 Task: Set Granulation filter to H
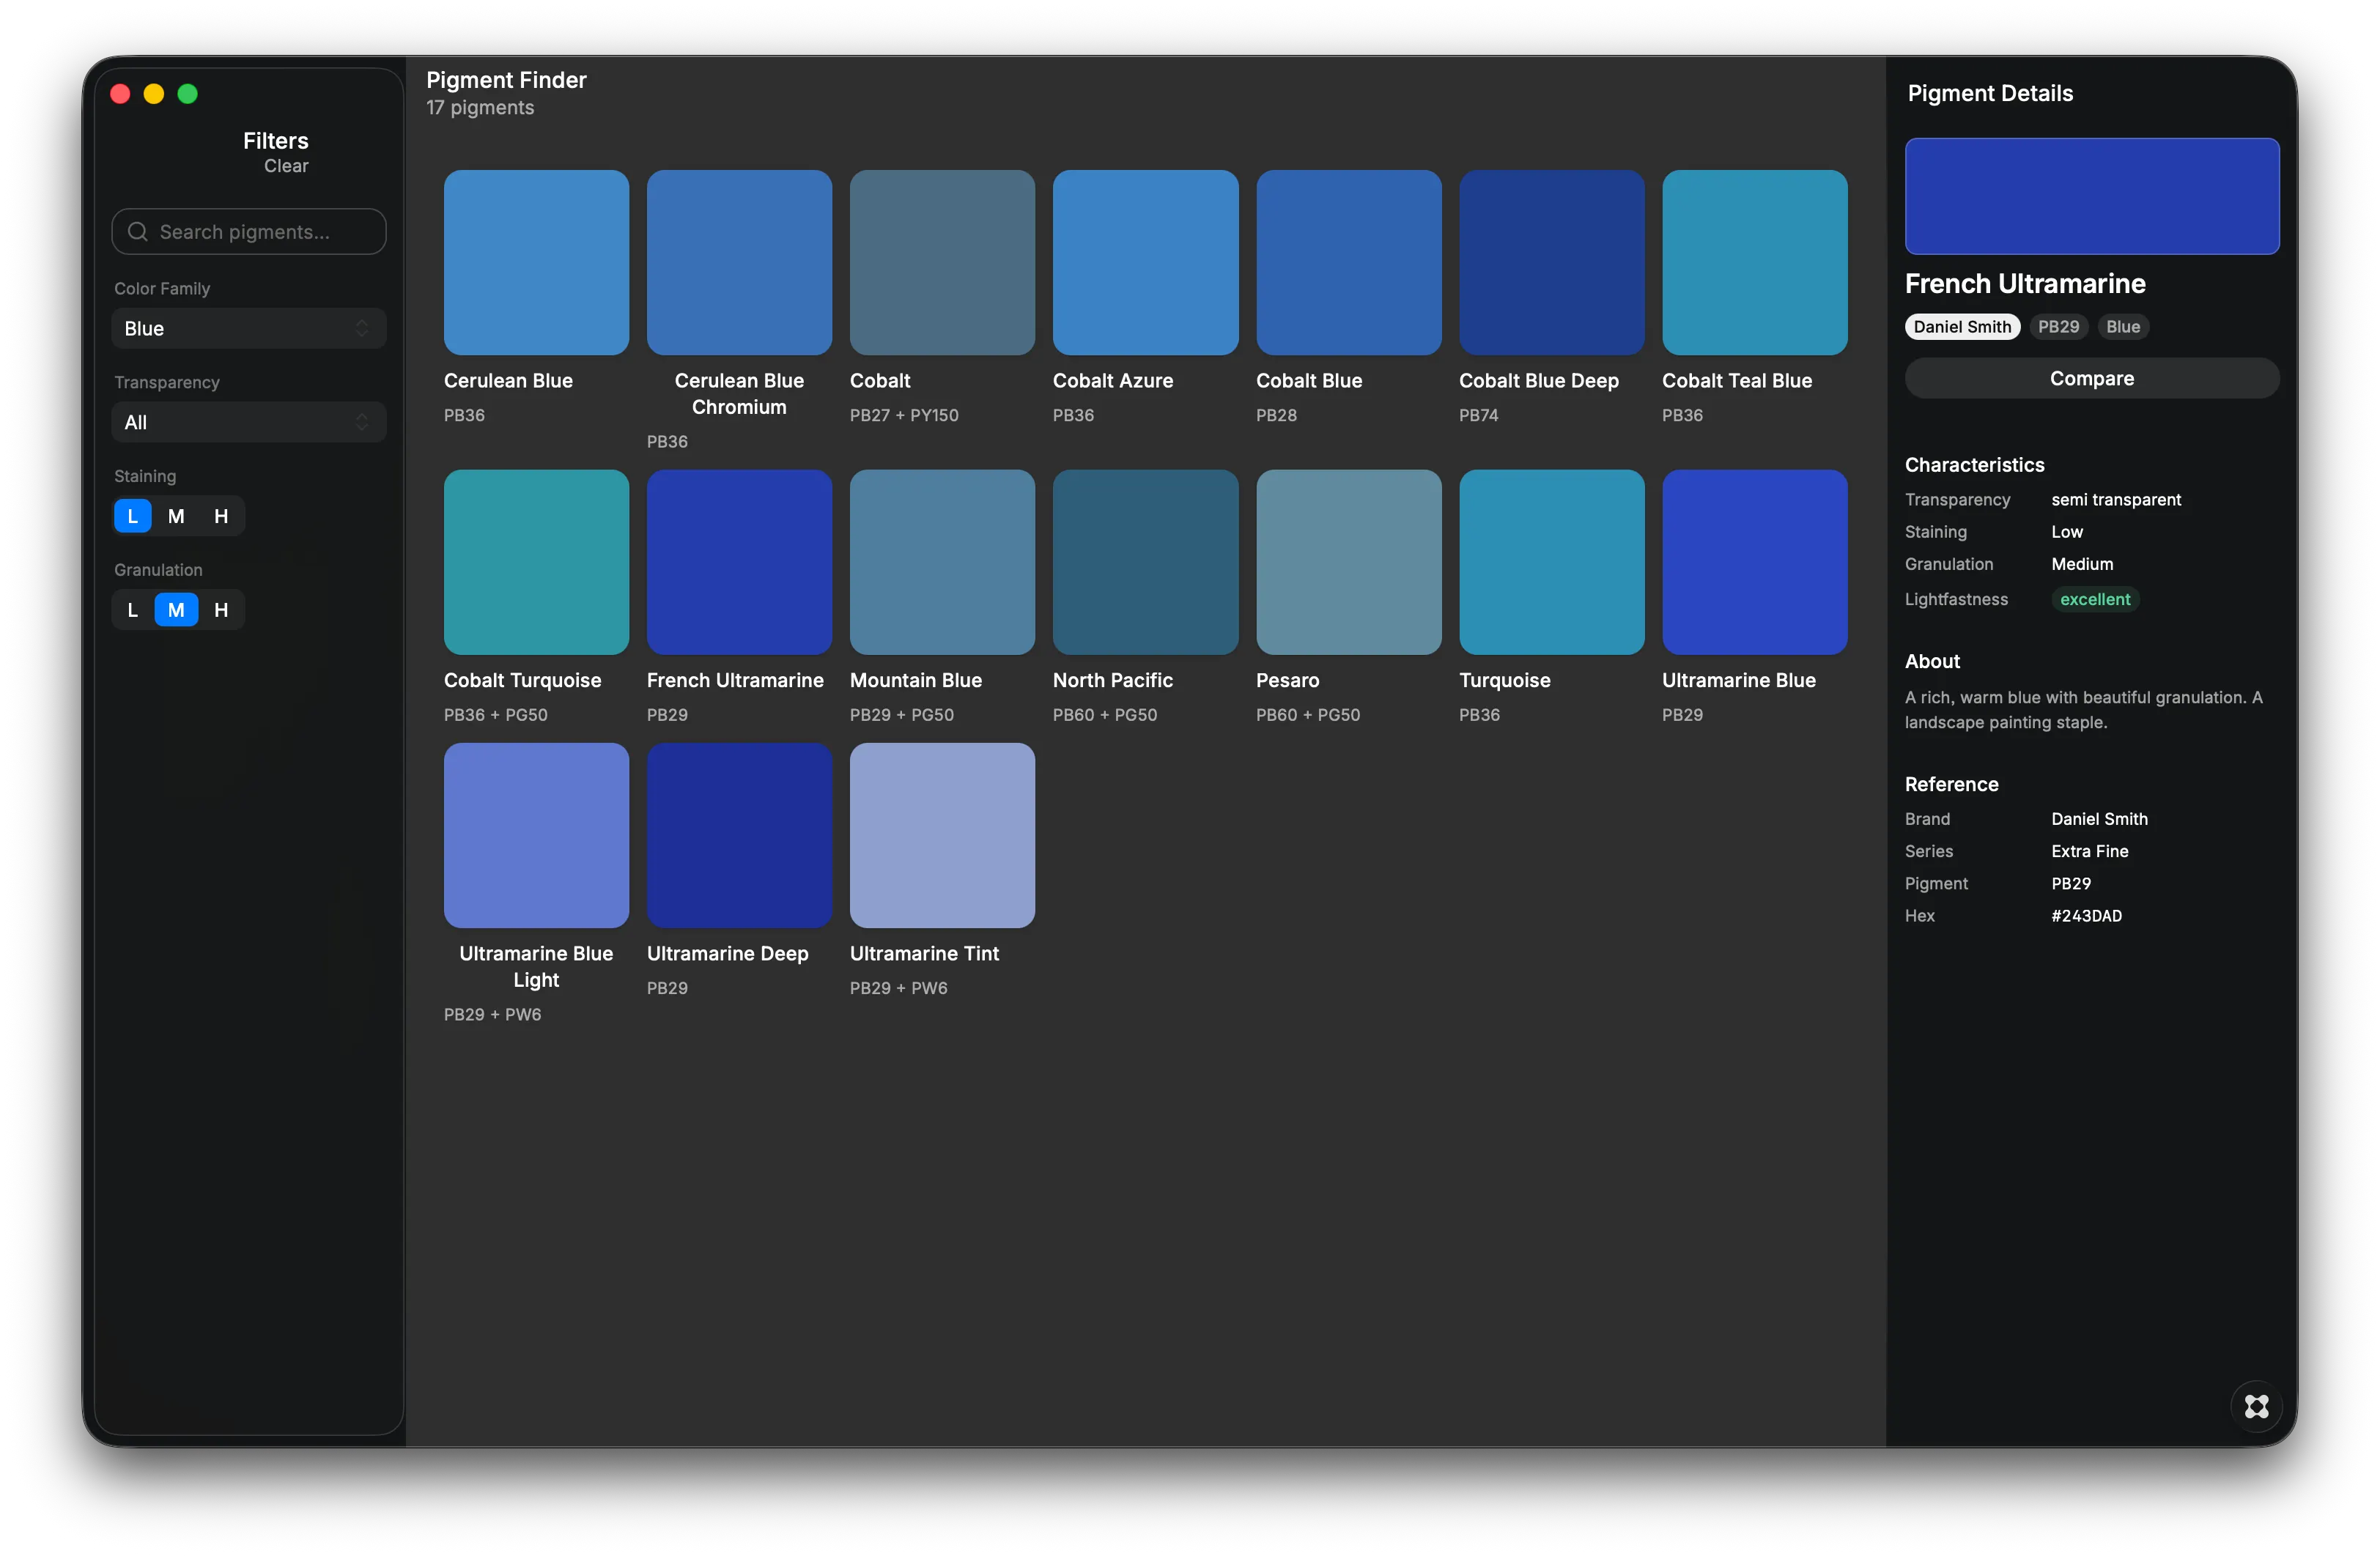[x=221, y=610]
